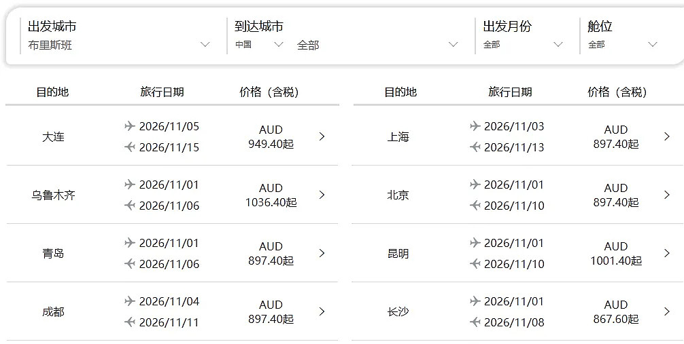The image size is (684, 344).
Task: Open the Shanghai fare arrow icon
Action: (x=667, y=136)
